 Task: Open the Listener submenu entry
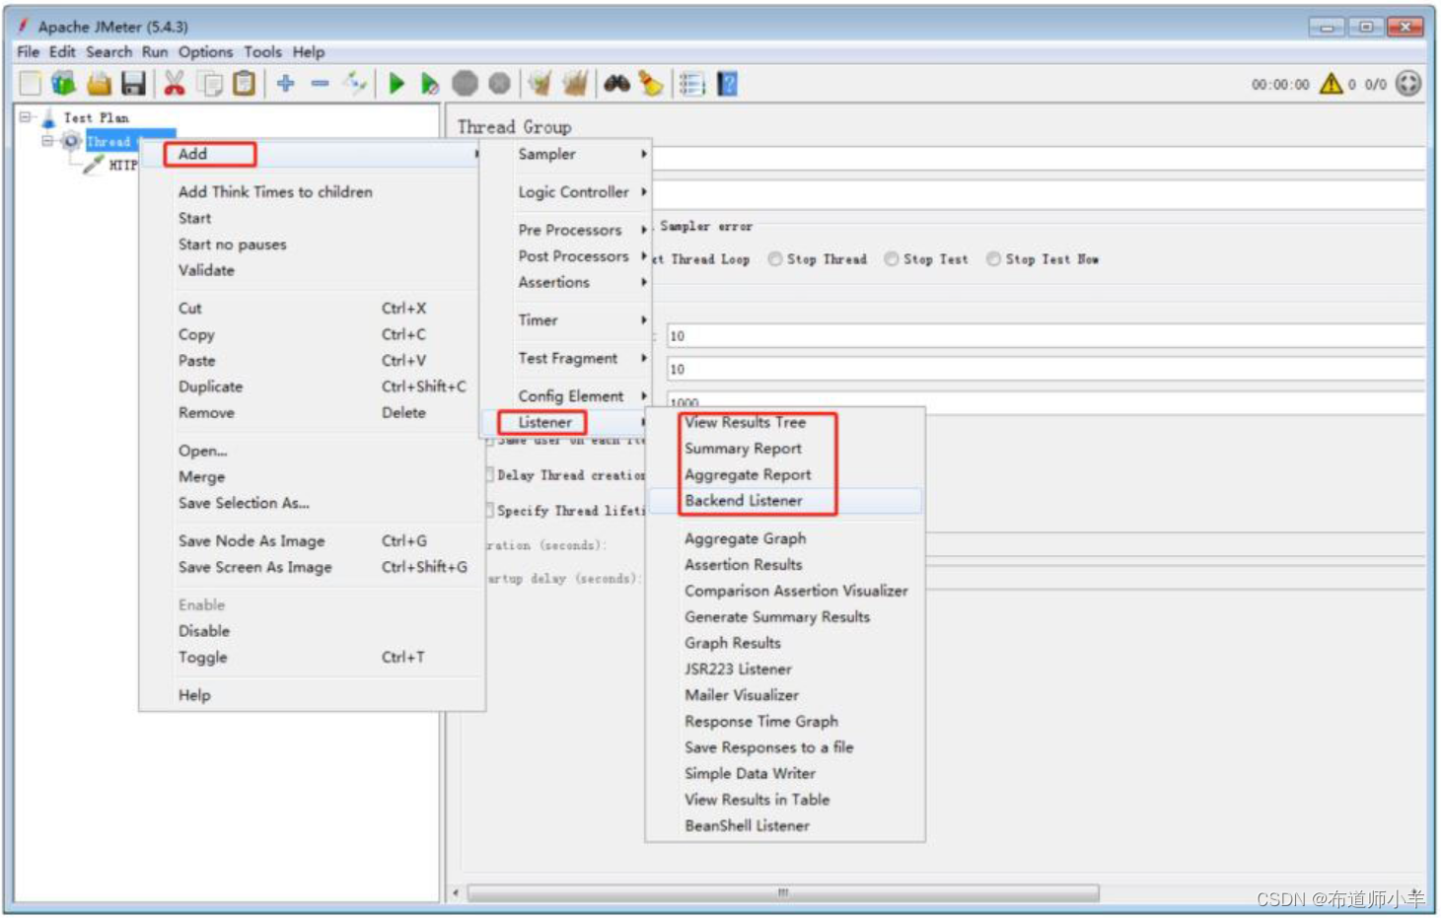point(565,422)
